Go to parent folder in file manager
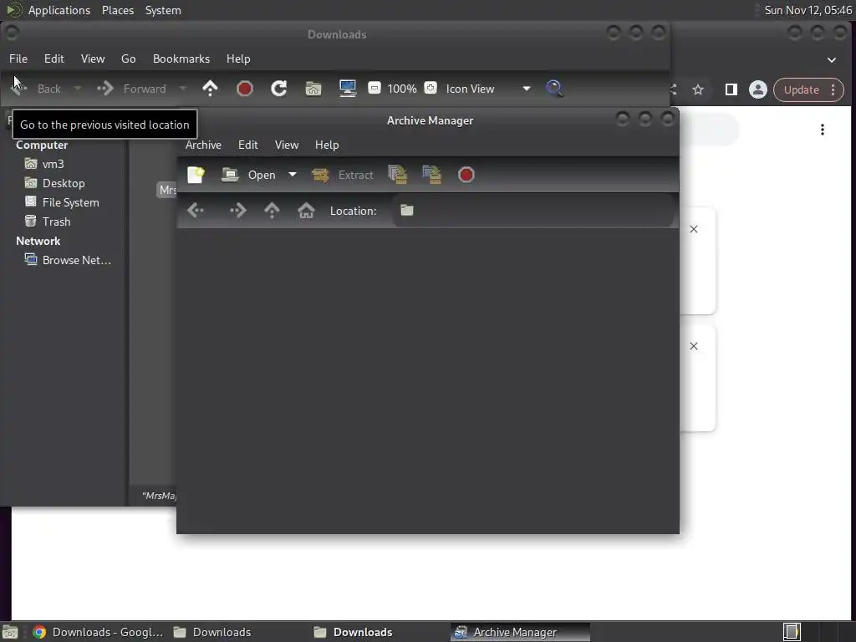This screenshot has width=856, height=642. [210, 89]
